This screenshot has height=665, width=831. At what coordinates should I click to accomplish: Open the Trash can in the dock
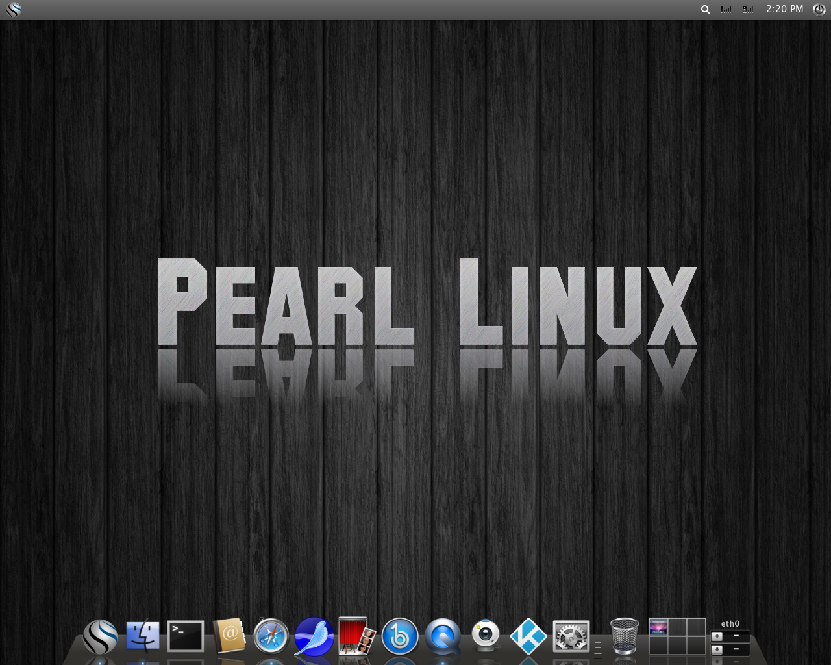[625, 636]
